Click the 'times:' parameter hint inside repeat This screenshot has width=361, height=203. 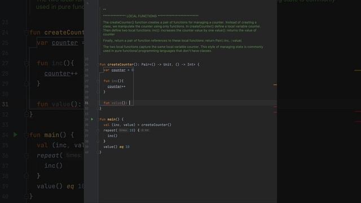click(123, 130)
